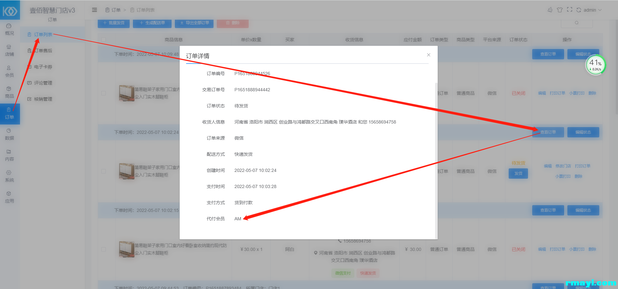Tick checkbox for the 10:02:15 order row
Screen dimensions: 618x289
click(x=104, y=249)
